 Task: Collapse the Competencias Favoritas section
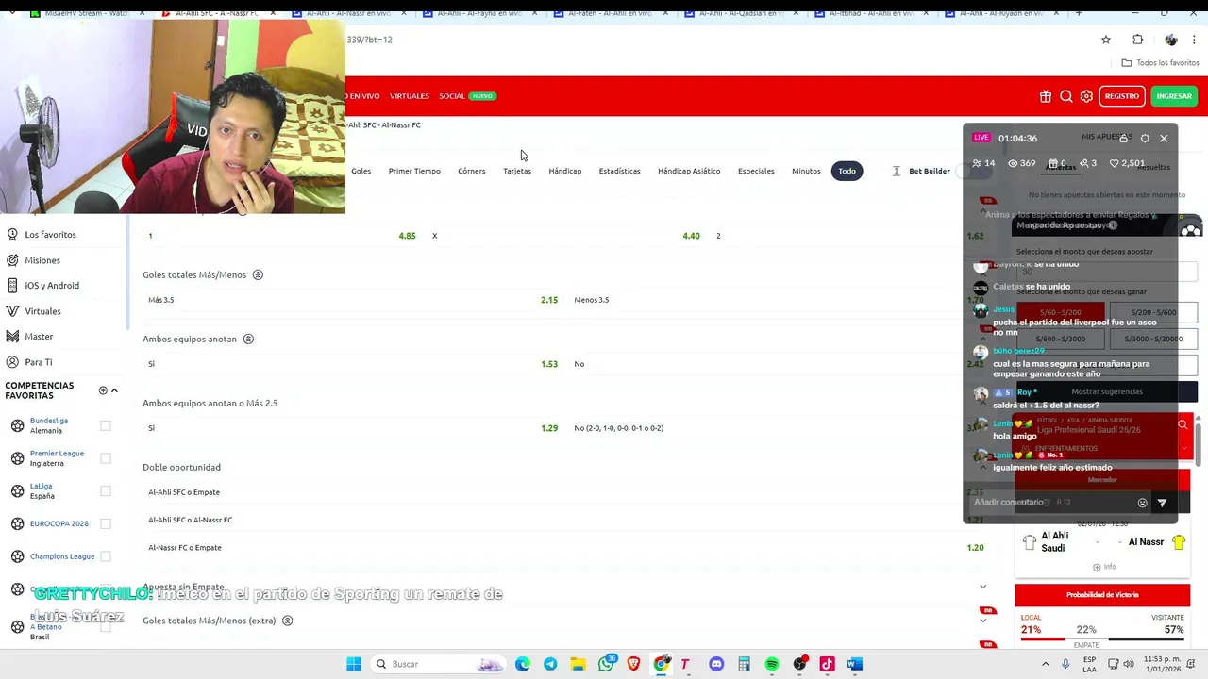point(114,390)
